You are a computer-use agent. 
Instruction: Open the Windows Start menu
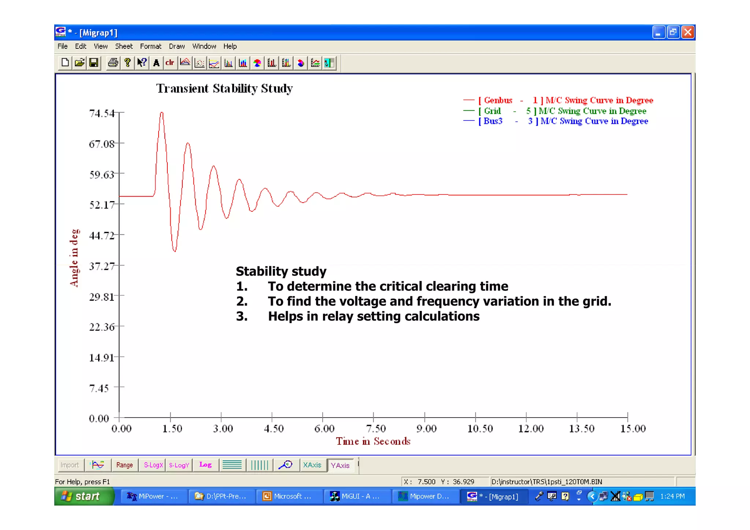click(84, 496)
